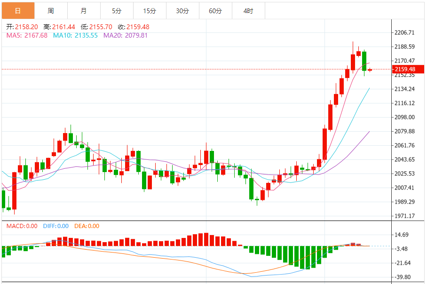Click the 1989.29 price axis label

405,202
